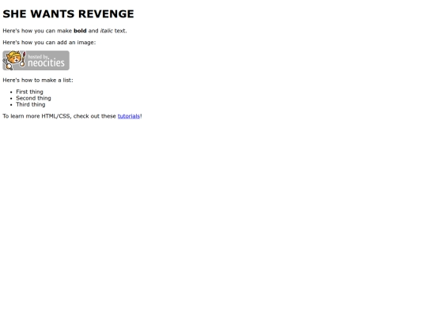This screenshot has height=320, width=427.
Task: Select the 'First thing' list item
Action: click(x=29, y=92)
